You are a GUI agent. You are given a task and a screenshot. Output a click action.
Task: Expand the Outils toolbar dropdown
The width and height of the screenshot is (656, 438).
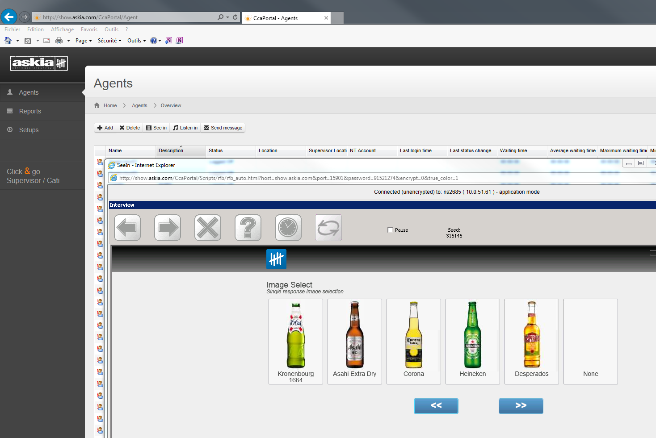[137, 41]
